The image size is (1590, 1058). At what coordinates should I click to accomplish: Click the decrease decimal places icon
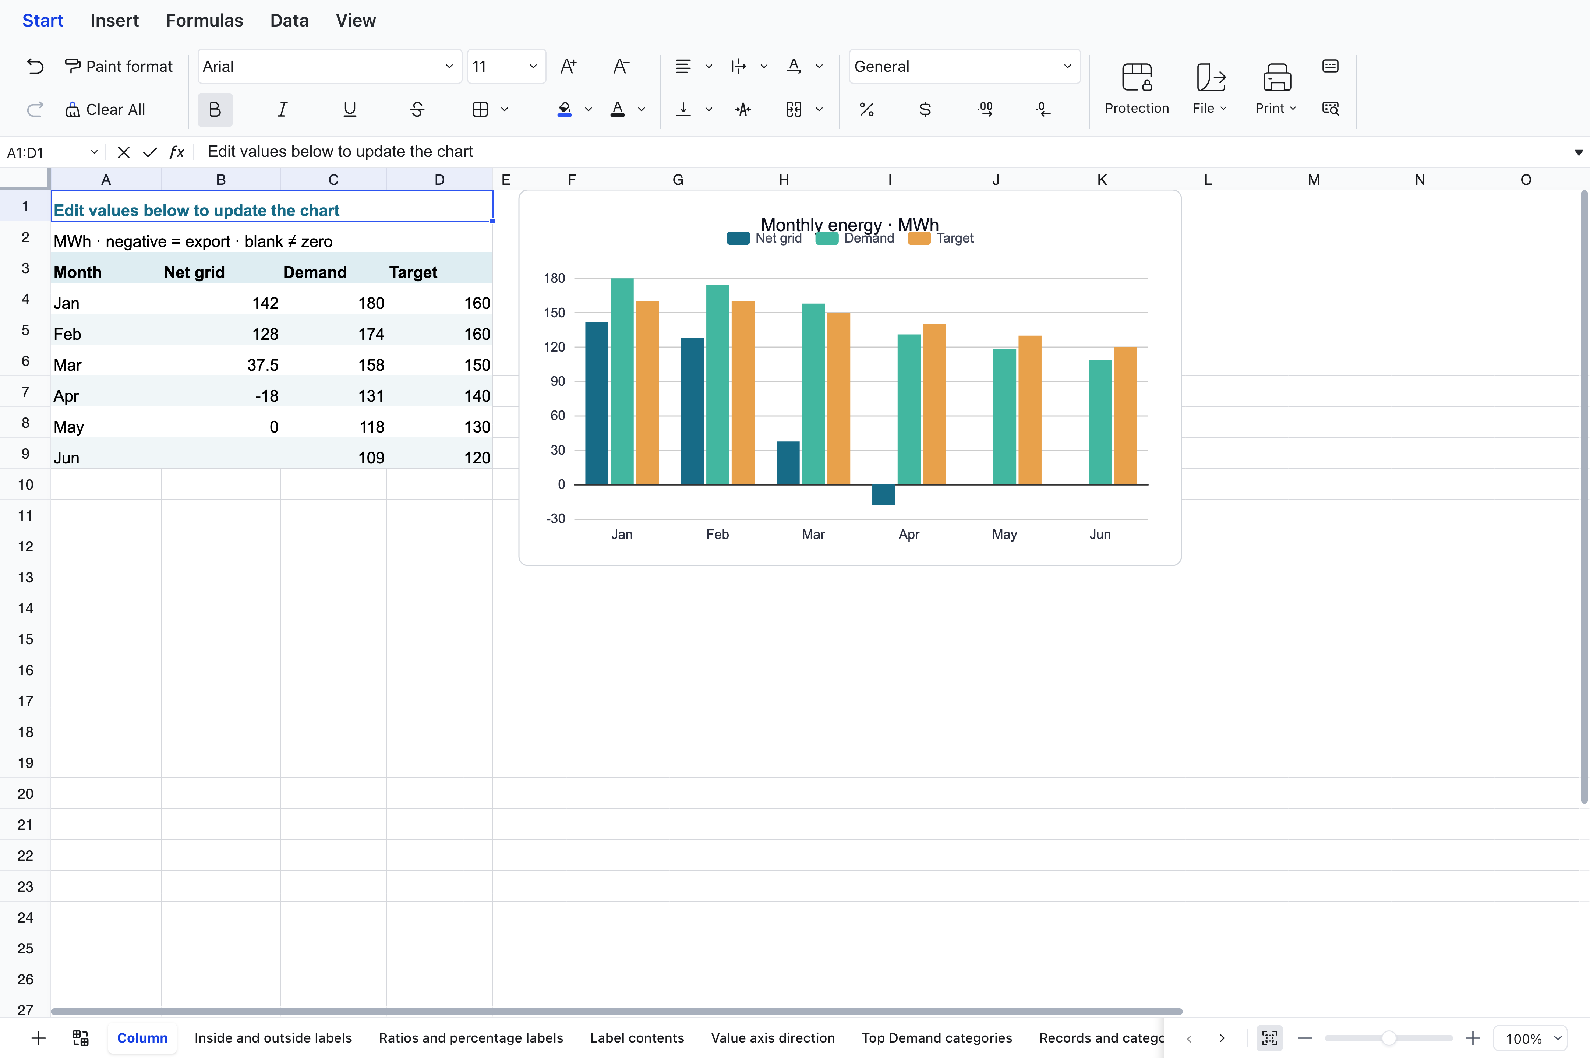pos(1043,109)
